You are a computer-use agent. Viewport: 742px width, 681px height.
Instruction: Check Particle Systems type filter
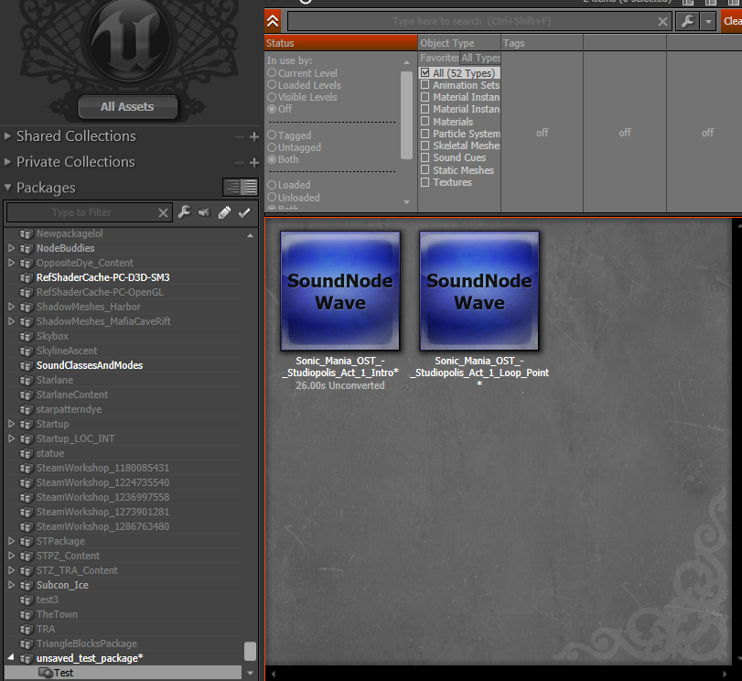[425, 134]
